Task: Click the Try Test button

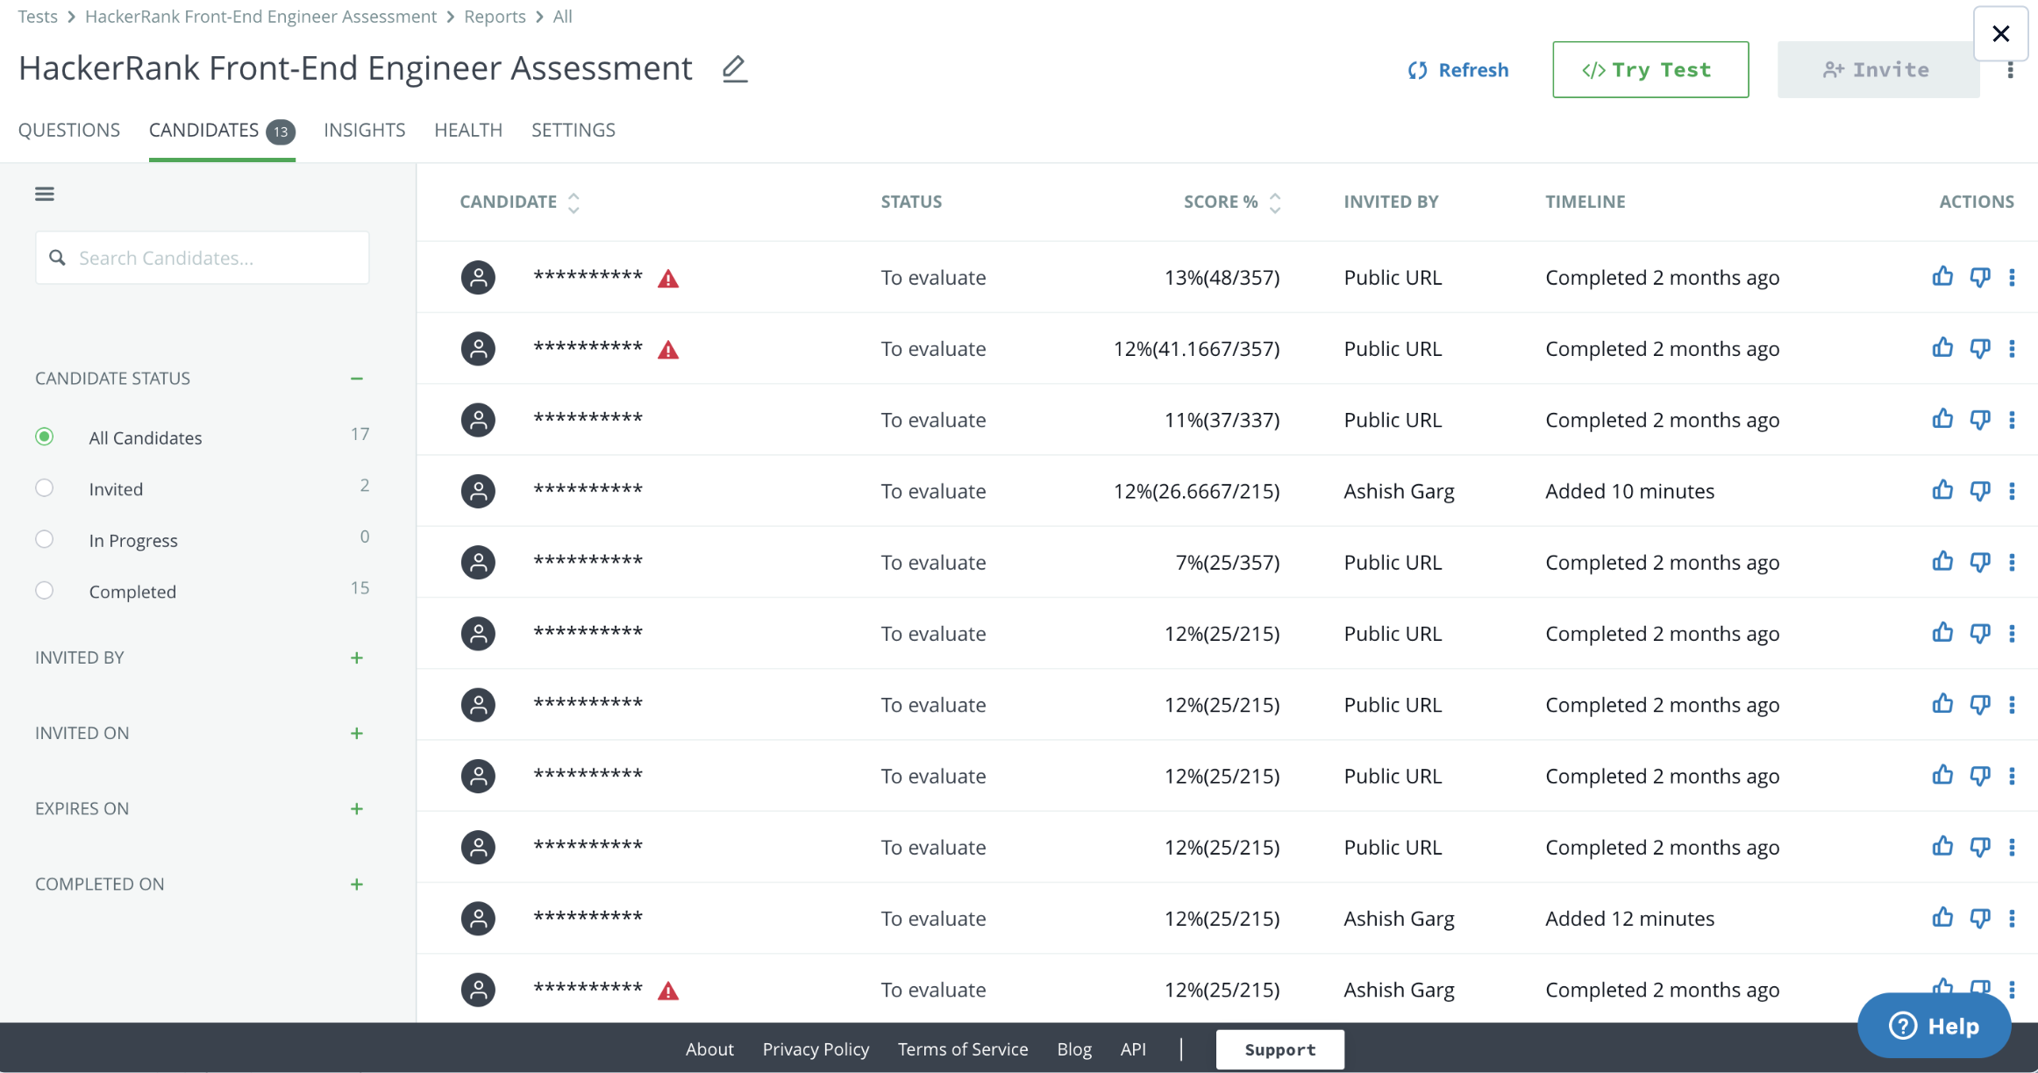Action: 1650,70
